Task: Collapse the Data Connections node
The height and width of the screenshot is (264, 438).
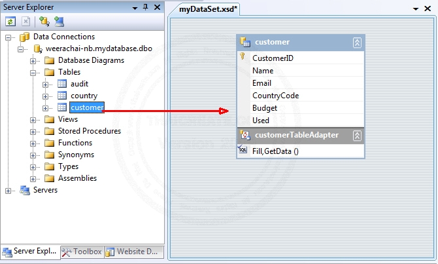Action: 8,37
